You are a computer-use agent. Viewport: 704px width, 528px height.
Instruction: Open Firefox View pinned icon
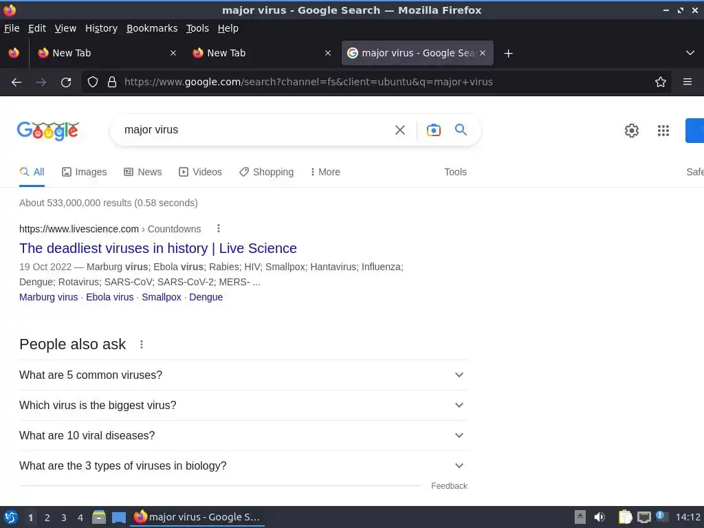point(14,53)
